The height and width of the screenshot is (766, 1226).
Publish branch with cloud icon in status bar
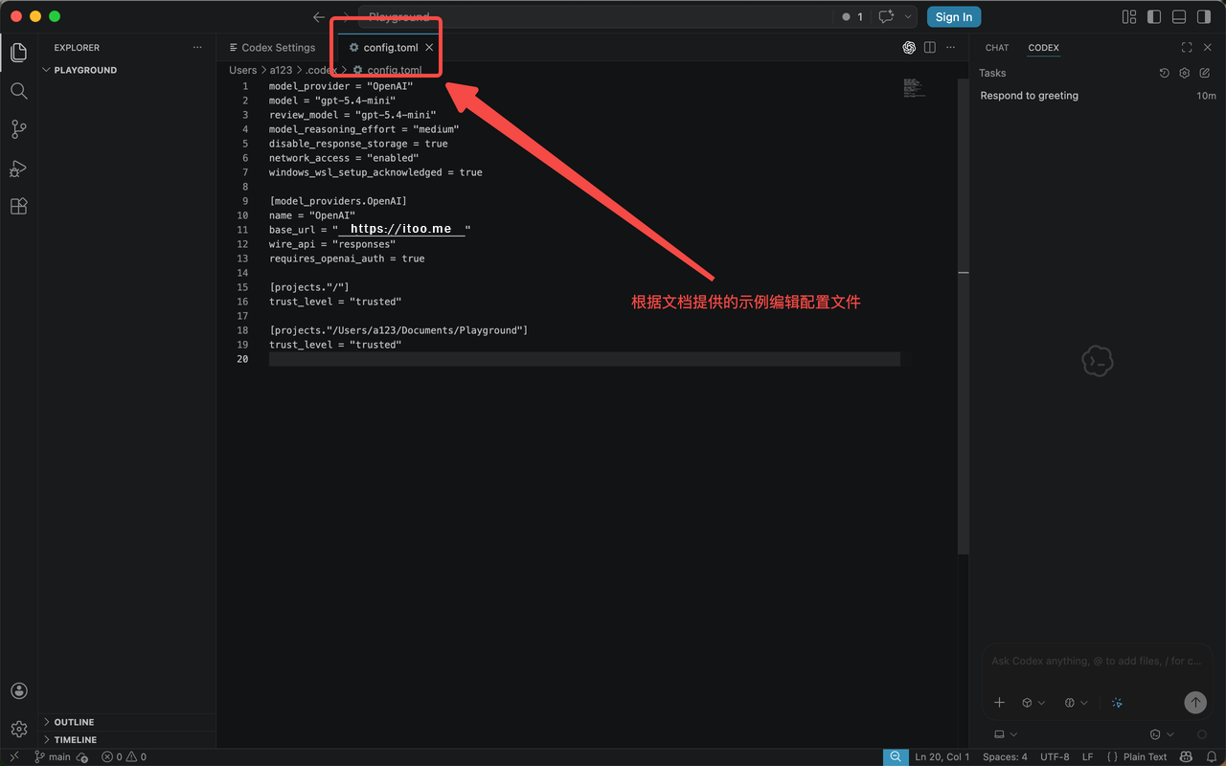pyautogui.click(x=82, y=757)
